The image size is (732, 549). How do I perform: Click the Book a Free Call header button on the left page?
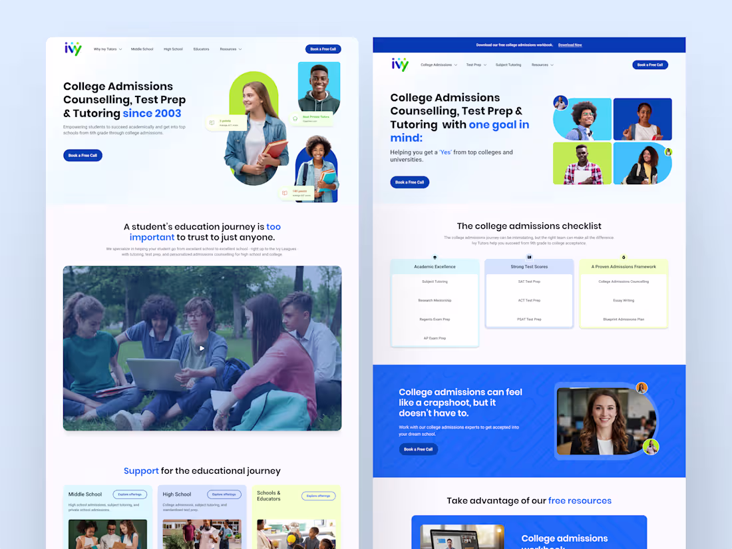323,49
